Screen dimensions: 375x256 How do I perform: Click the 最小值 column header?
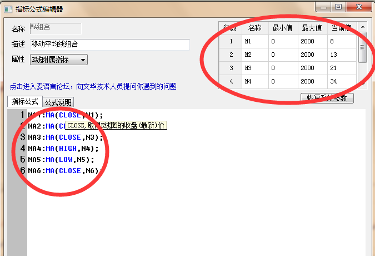click(x=283, y=28)
